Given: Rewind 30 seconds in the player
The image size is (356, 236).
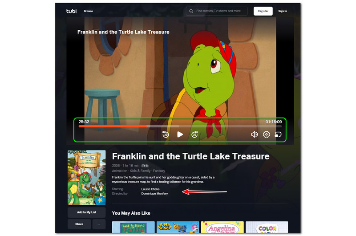Looking at the screenshot, I should pyautogui.click(x=166, y=134).
